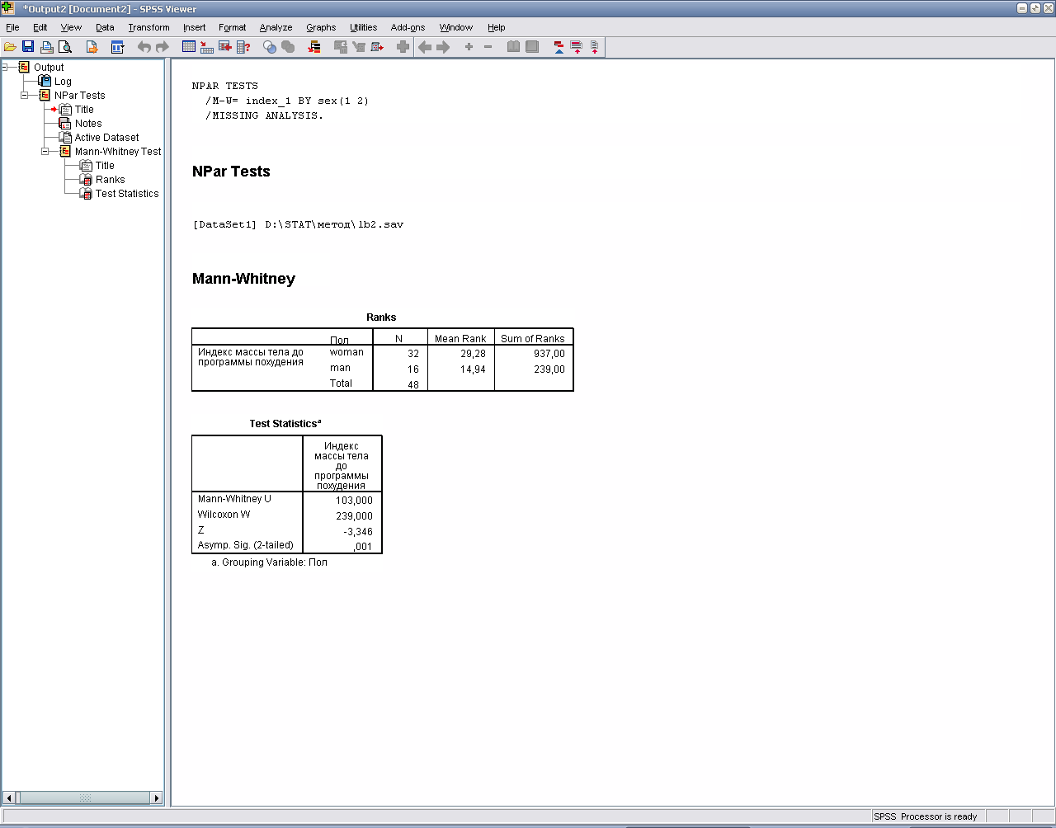Click the Redo arrow icon

[x=163, y=47]
